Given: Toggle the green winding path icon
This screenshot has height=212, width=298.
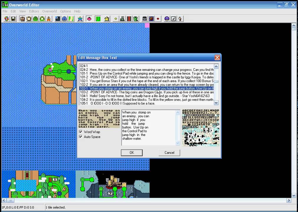Looking at the screenshot, I should 98,19.
